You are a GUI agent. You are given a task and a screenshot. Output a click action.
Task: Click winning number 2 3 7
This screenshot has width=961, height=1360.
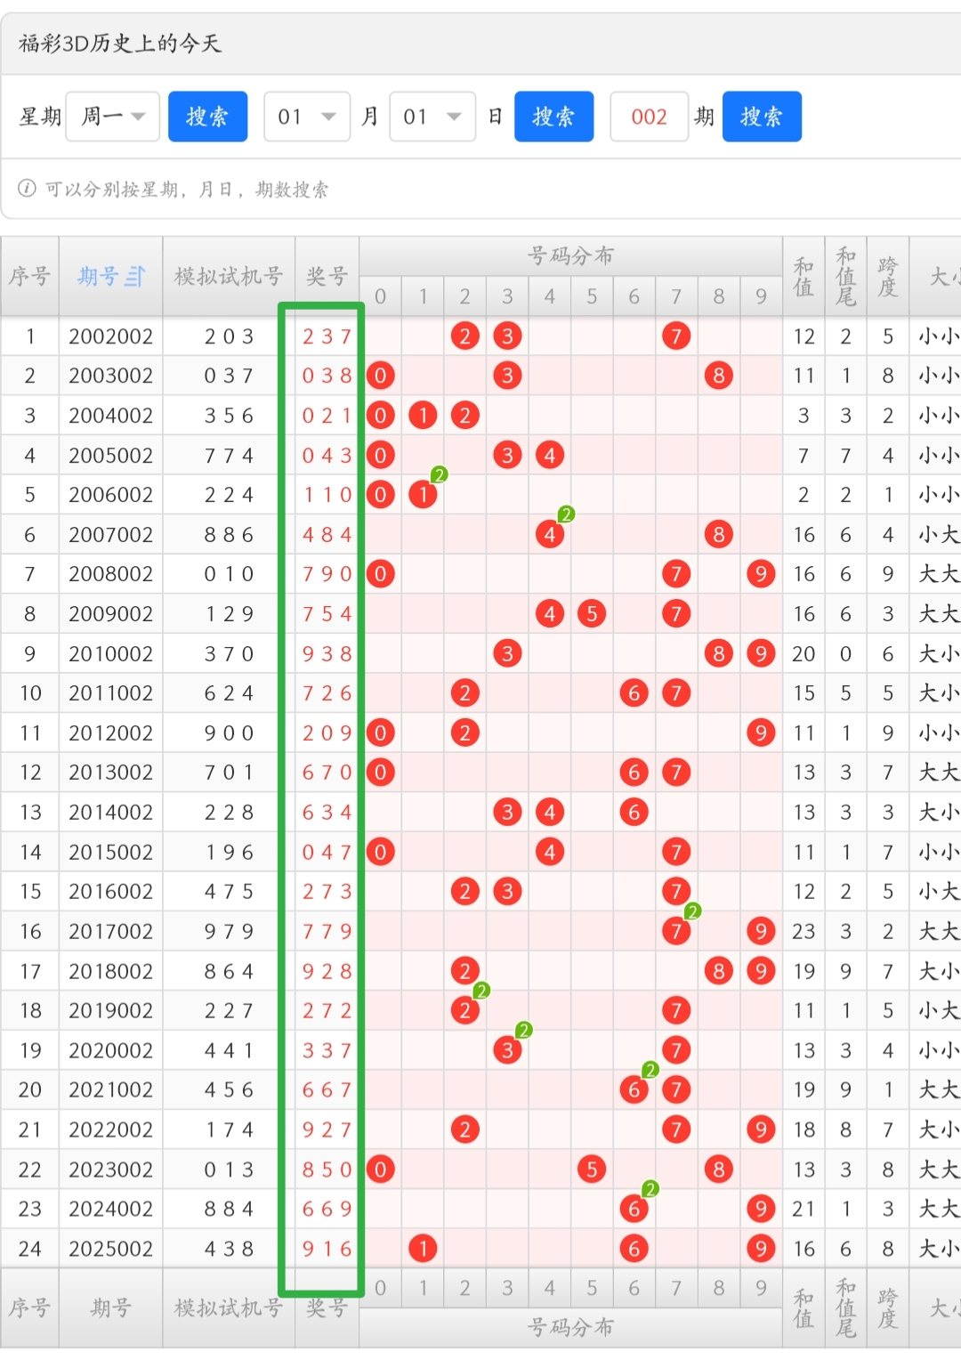coord(327,336)
